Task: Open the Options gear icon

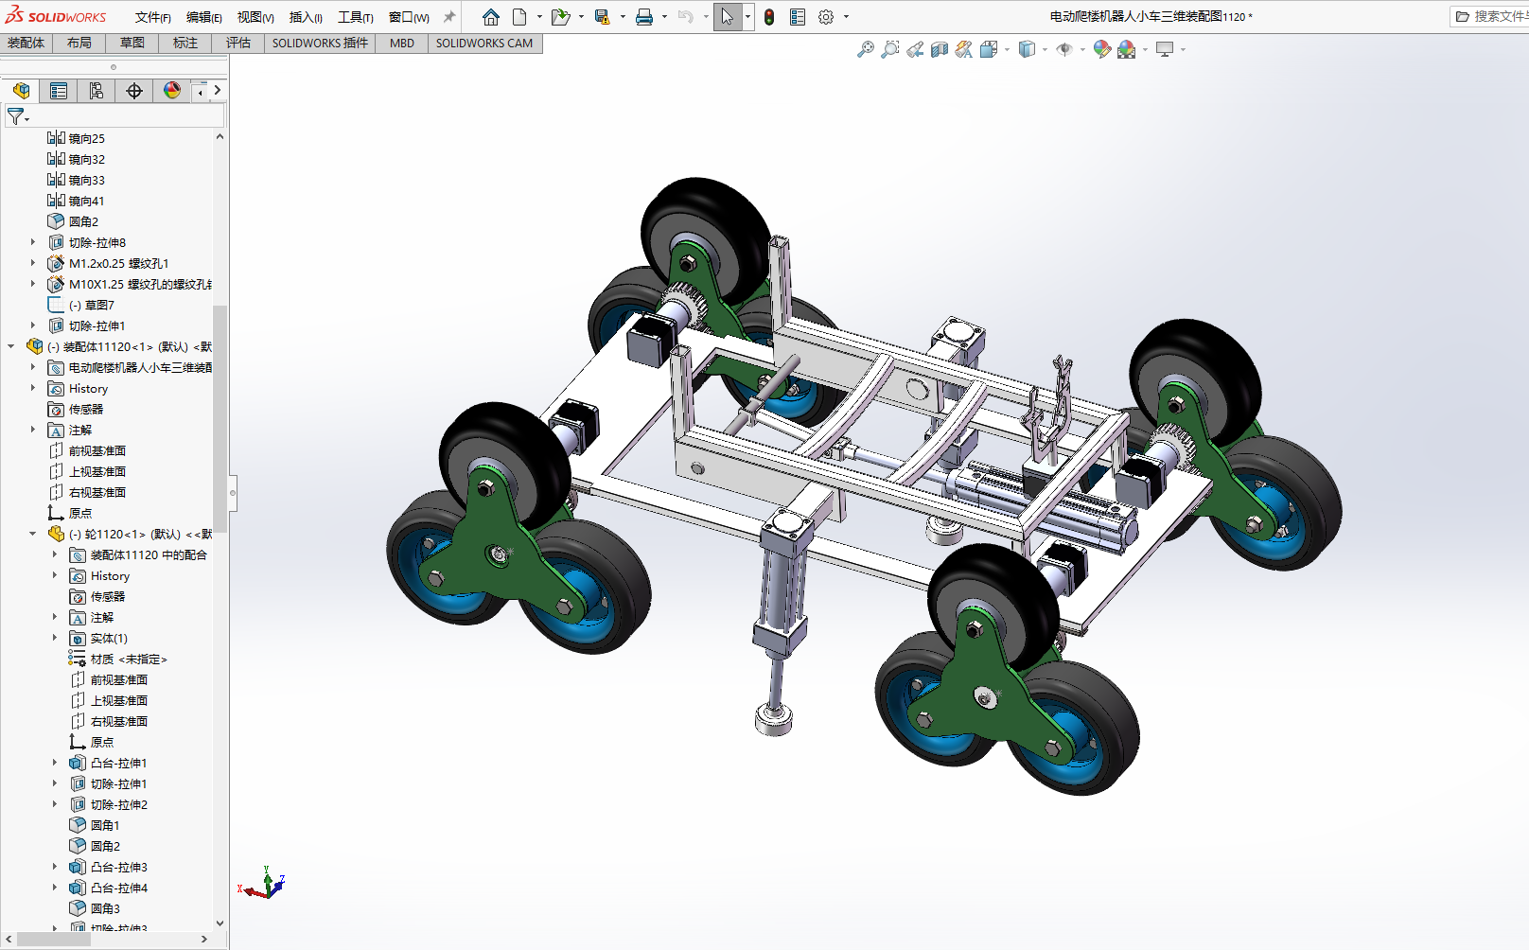Action: pyautogui.click(x=826, y=17)
